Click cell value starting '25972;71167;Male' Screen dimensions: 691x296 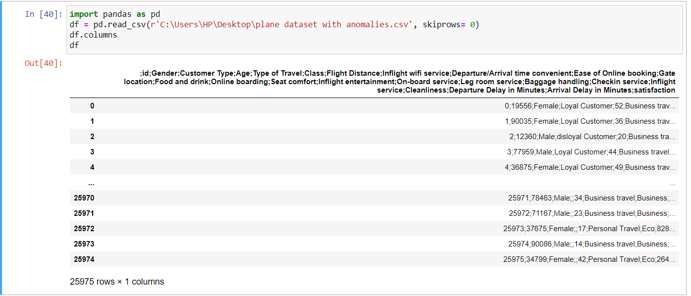[592, 213]
